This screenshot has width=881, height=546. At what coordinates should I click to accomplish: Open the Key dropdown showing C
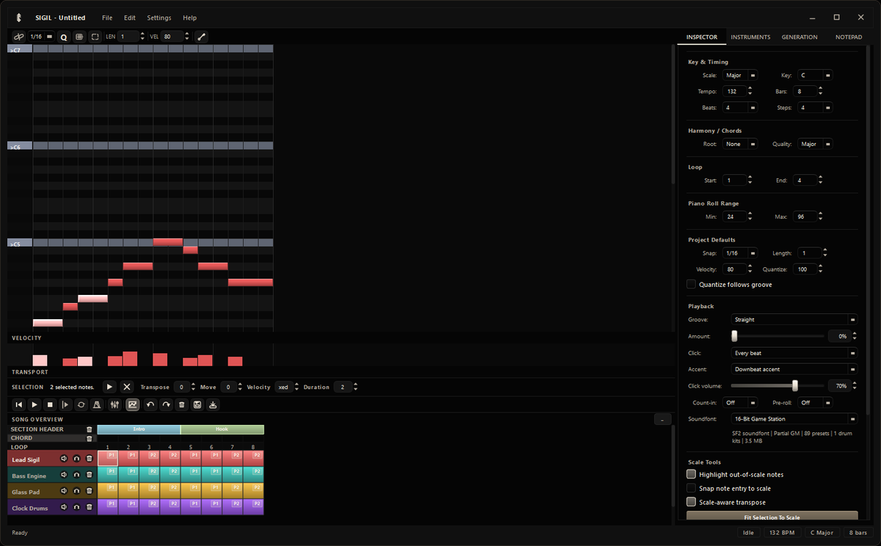816,75
